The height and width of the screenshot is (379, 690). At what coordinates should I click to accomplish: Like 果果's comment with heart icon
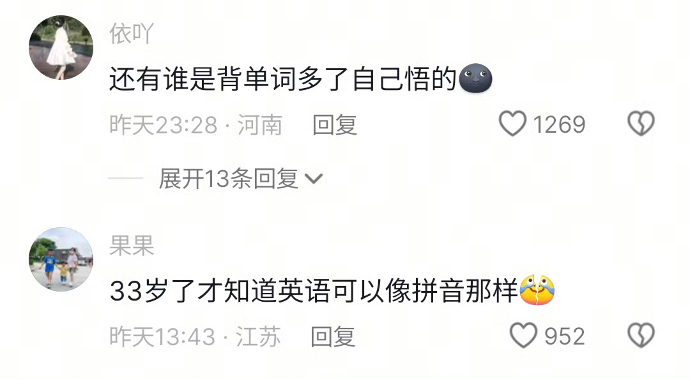point(523,336)
